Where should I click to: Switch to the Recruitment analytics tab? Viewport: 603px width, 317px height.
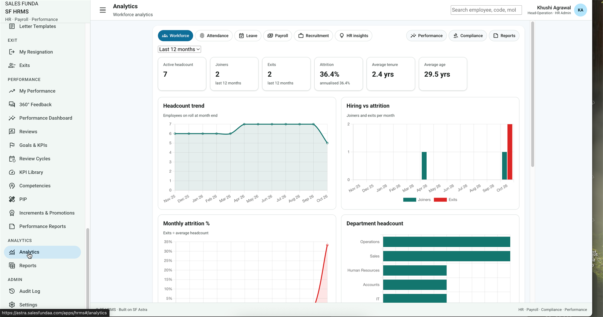[314, 36]
